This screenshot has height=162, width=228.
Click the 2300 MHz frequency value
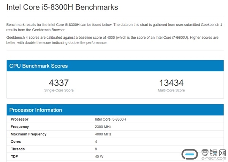103,127
